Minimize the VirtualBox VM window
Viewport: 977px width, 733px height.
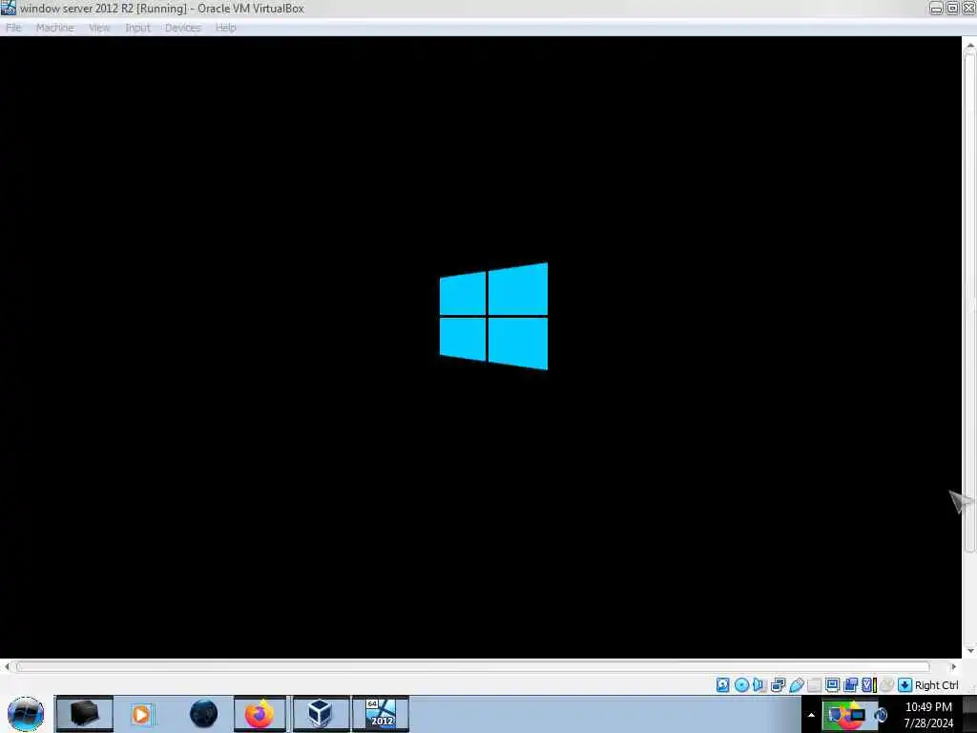coord(936,8)
